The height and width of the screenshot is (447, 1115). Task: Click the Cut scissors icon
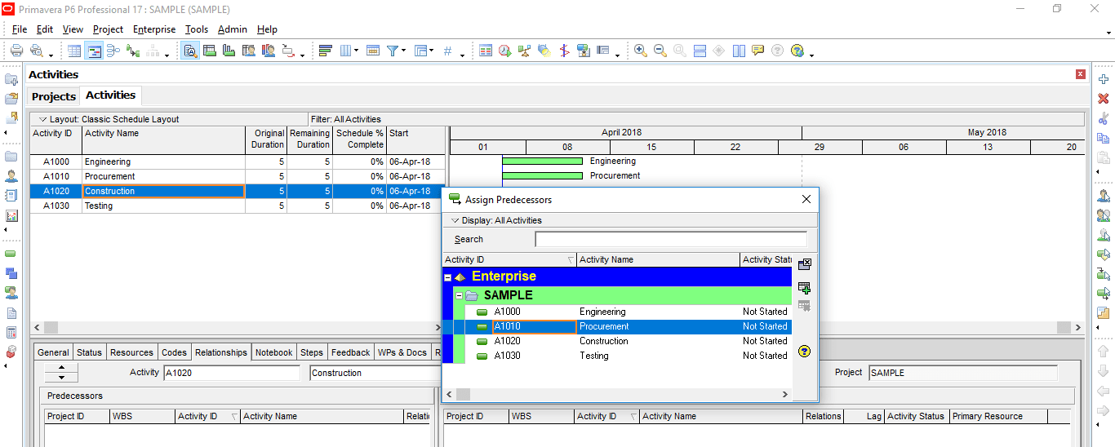pos(1104,118)
